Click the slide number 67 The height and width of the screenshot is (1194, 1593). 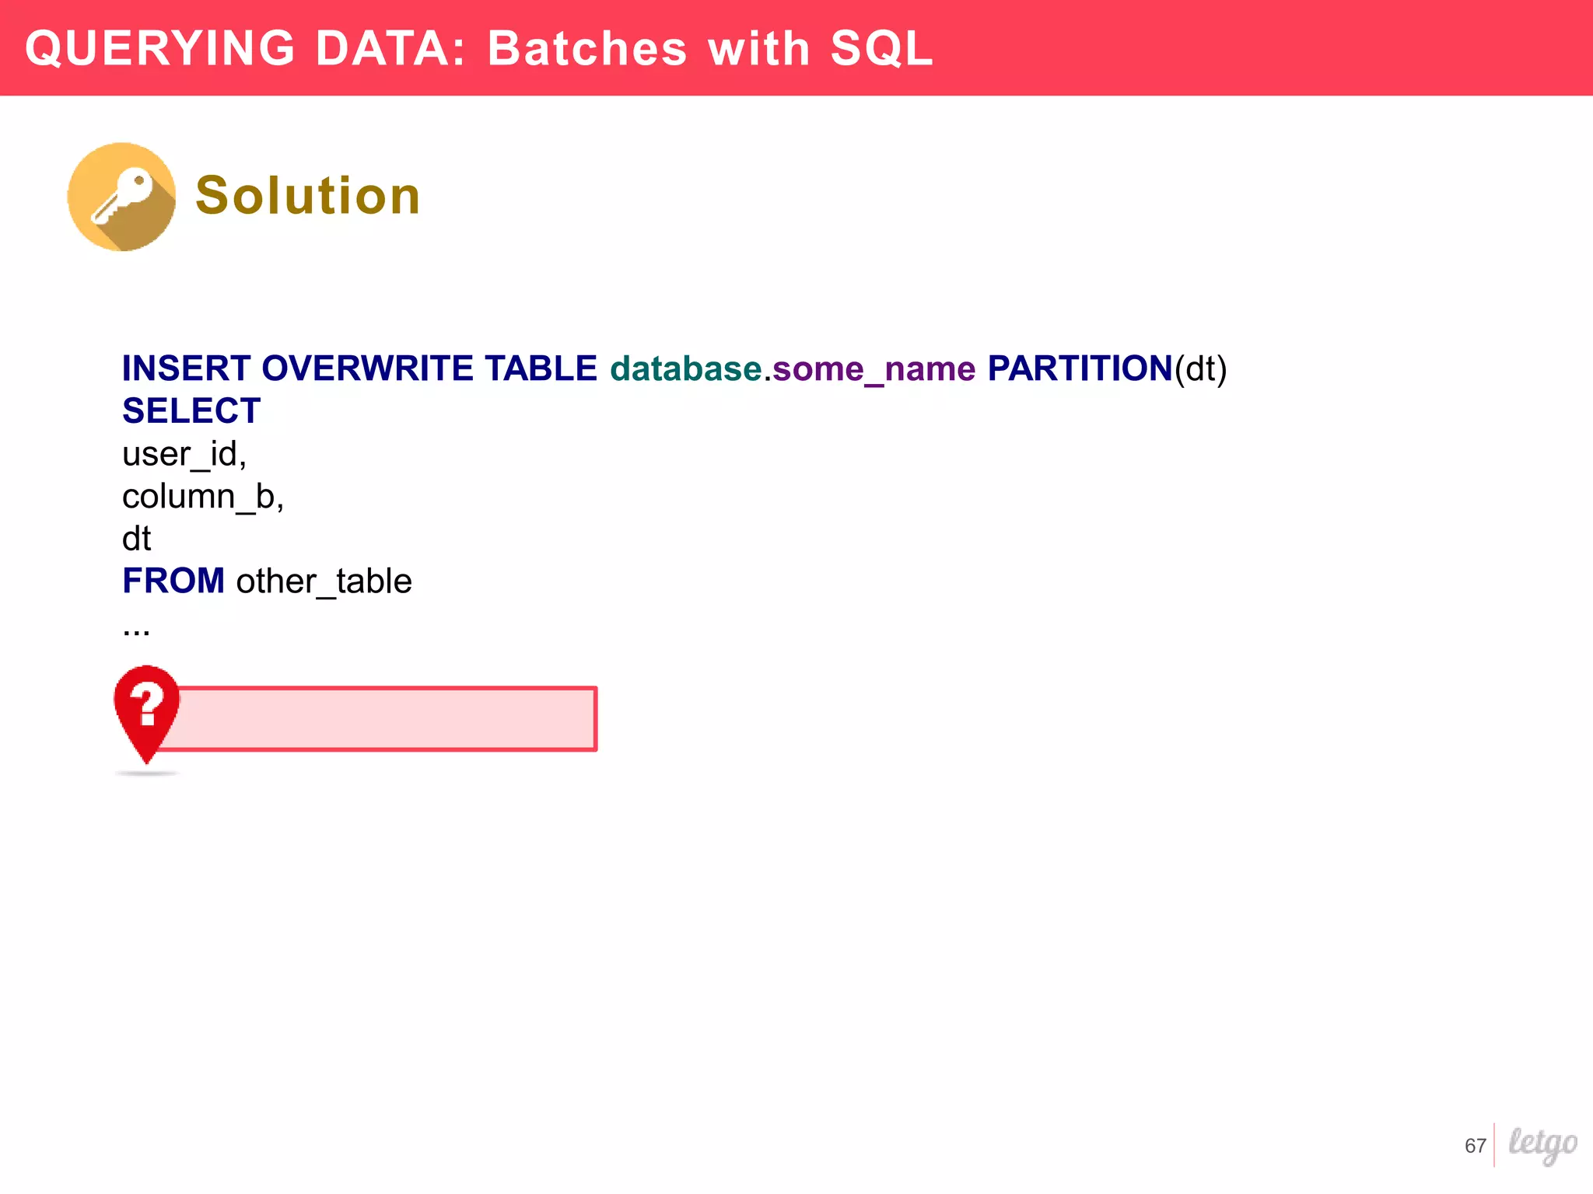click(1475, 1146)
